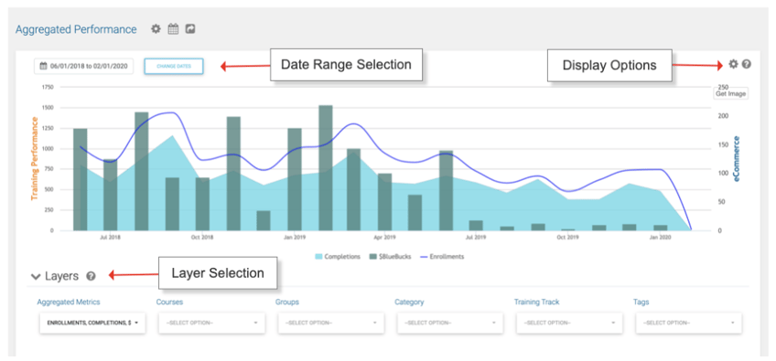Viewport: 776px width, 361px height.
Task: Click the calendar icon in date range field
Action: click(43, 66)
